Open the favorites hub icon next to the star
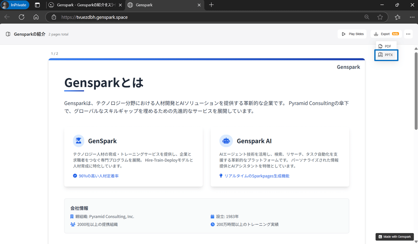The height and width of the screenshot is (244, 418). (x=398, y=17)
